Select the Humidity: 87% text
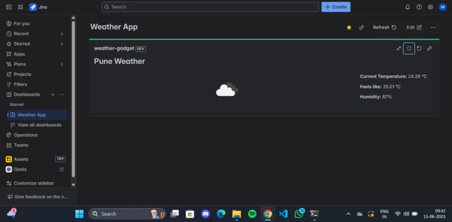The width and height of the screenshot is (452, 222). click(x=376, y=97)
